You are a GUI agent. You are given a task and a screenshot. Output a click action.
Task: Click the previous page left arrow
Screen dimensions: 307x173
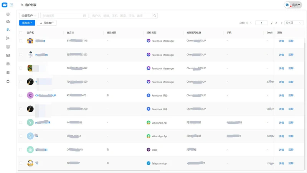(251, 23)
